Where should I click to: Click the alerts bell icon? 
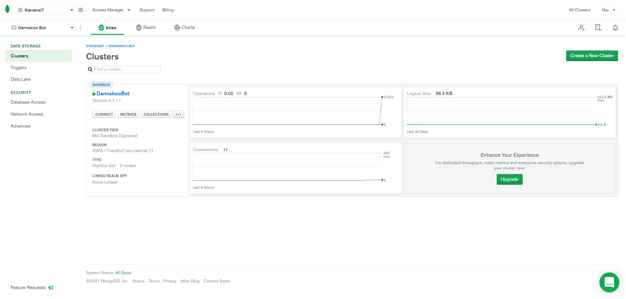[615, 28]
